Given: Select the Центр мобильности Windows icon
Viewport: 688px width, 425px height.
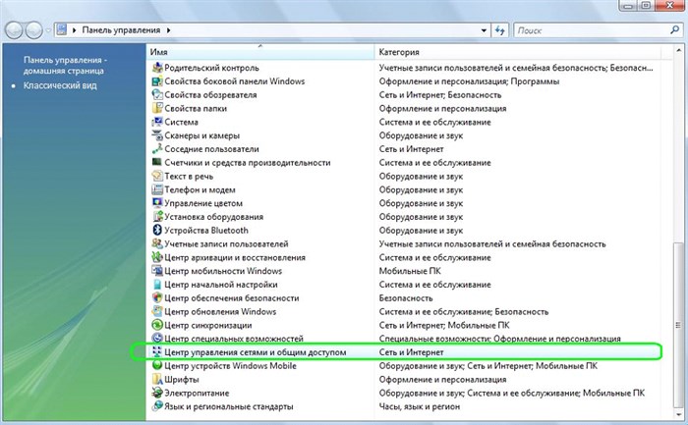Looking at the screenshot, I should (157, 271).
